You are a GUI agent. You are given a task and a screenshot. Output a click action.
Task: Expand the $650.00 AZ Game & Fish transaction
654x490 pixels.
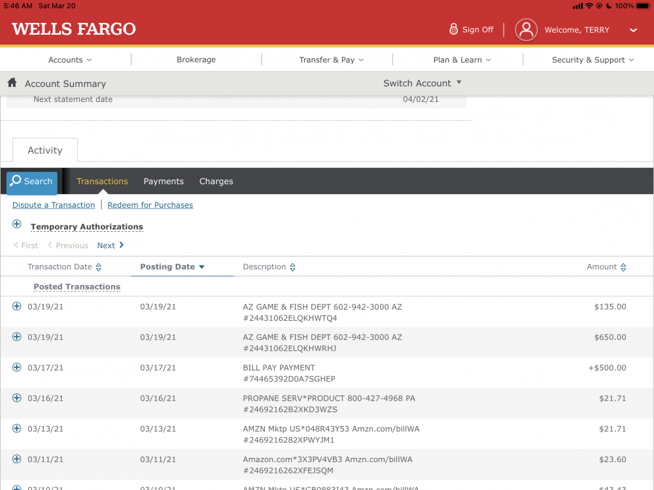click(x=17, y=336)
